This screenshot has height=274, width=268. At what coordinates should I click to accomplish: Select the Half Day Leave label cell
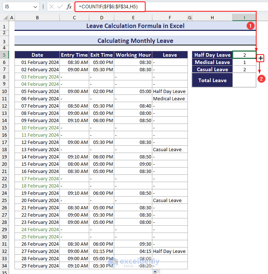click(x=212, y=55)
